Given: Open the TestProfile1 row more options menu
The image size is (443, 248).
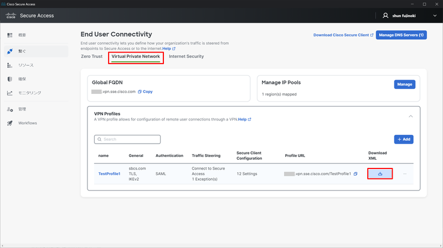Looking at the screenshot, I should 405,174.
